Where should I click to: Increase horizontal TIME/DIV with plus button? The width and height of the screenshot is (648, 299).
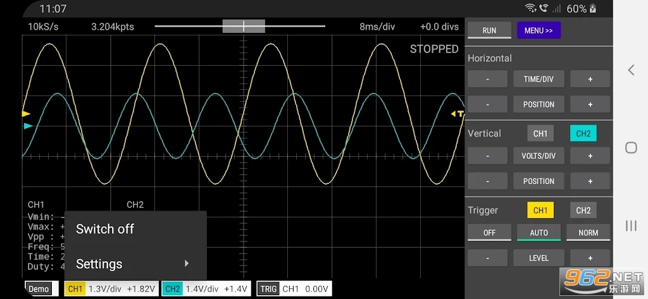tap(590, 79)
